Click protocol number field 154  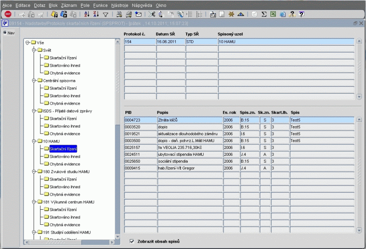(140, 42)
